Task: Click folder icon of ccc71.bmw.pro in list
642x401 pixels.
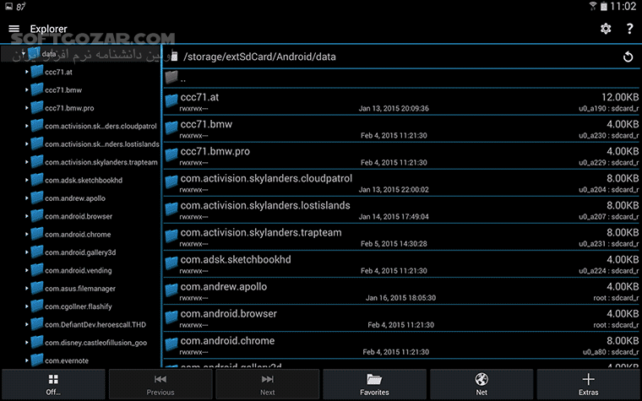Action: 171,154
